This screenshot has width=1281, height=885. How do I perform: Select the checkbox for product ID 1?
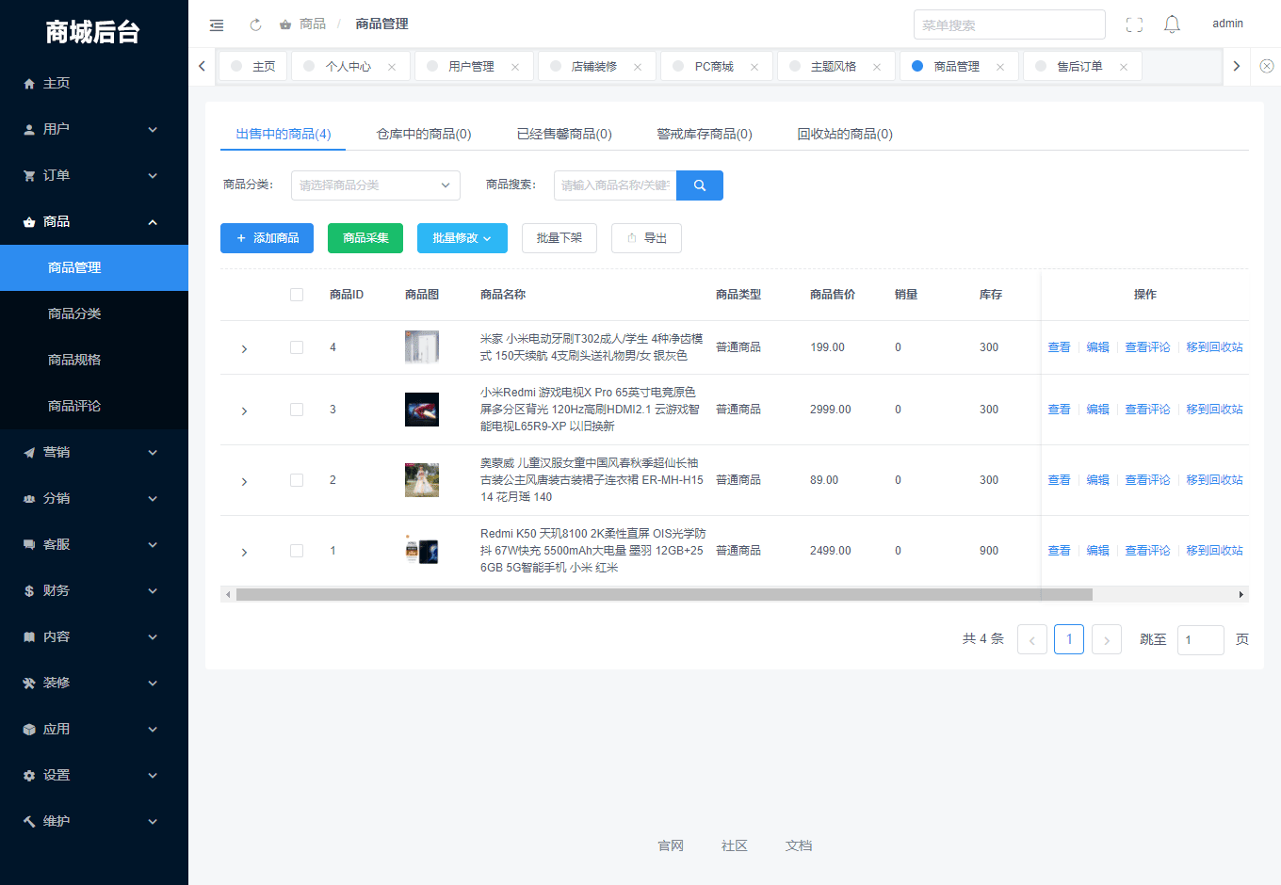click(x=297, y=550)
